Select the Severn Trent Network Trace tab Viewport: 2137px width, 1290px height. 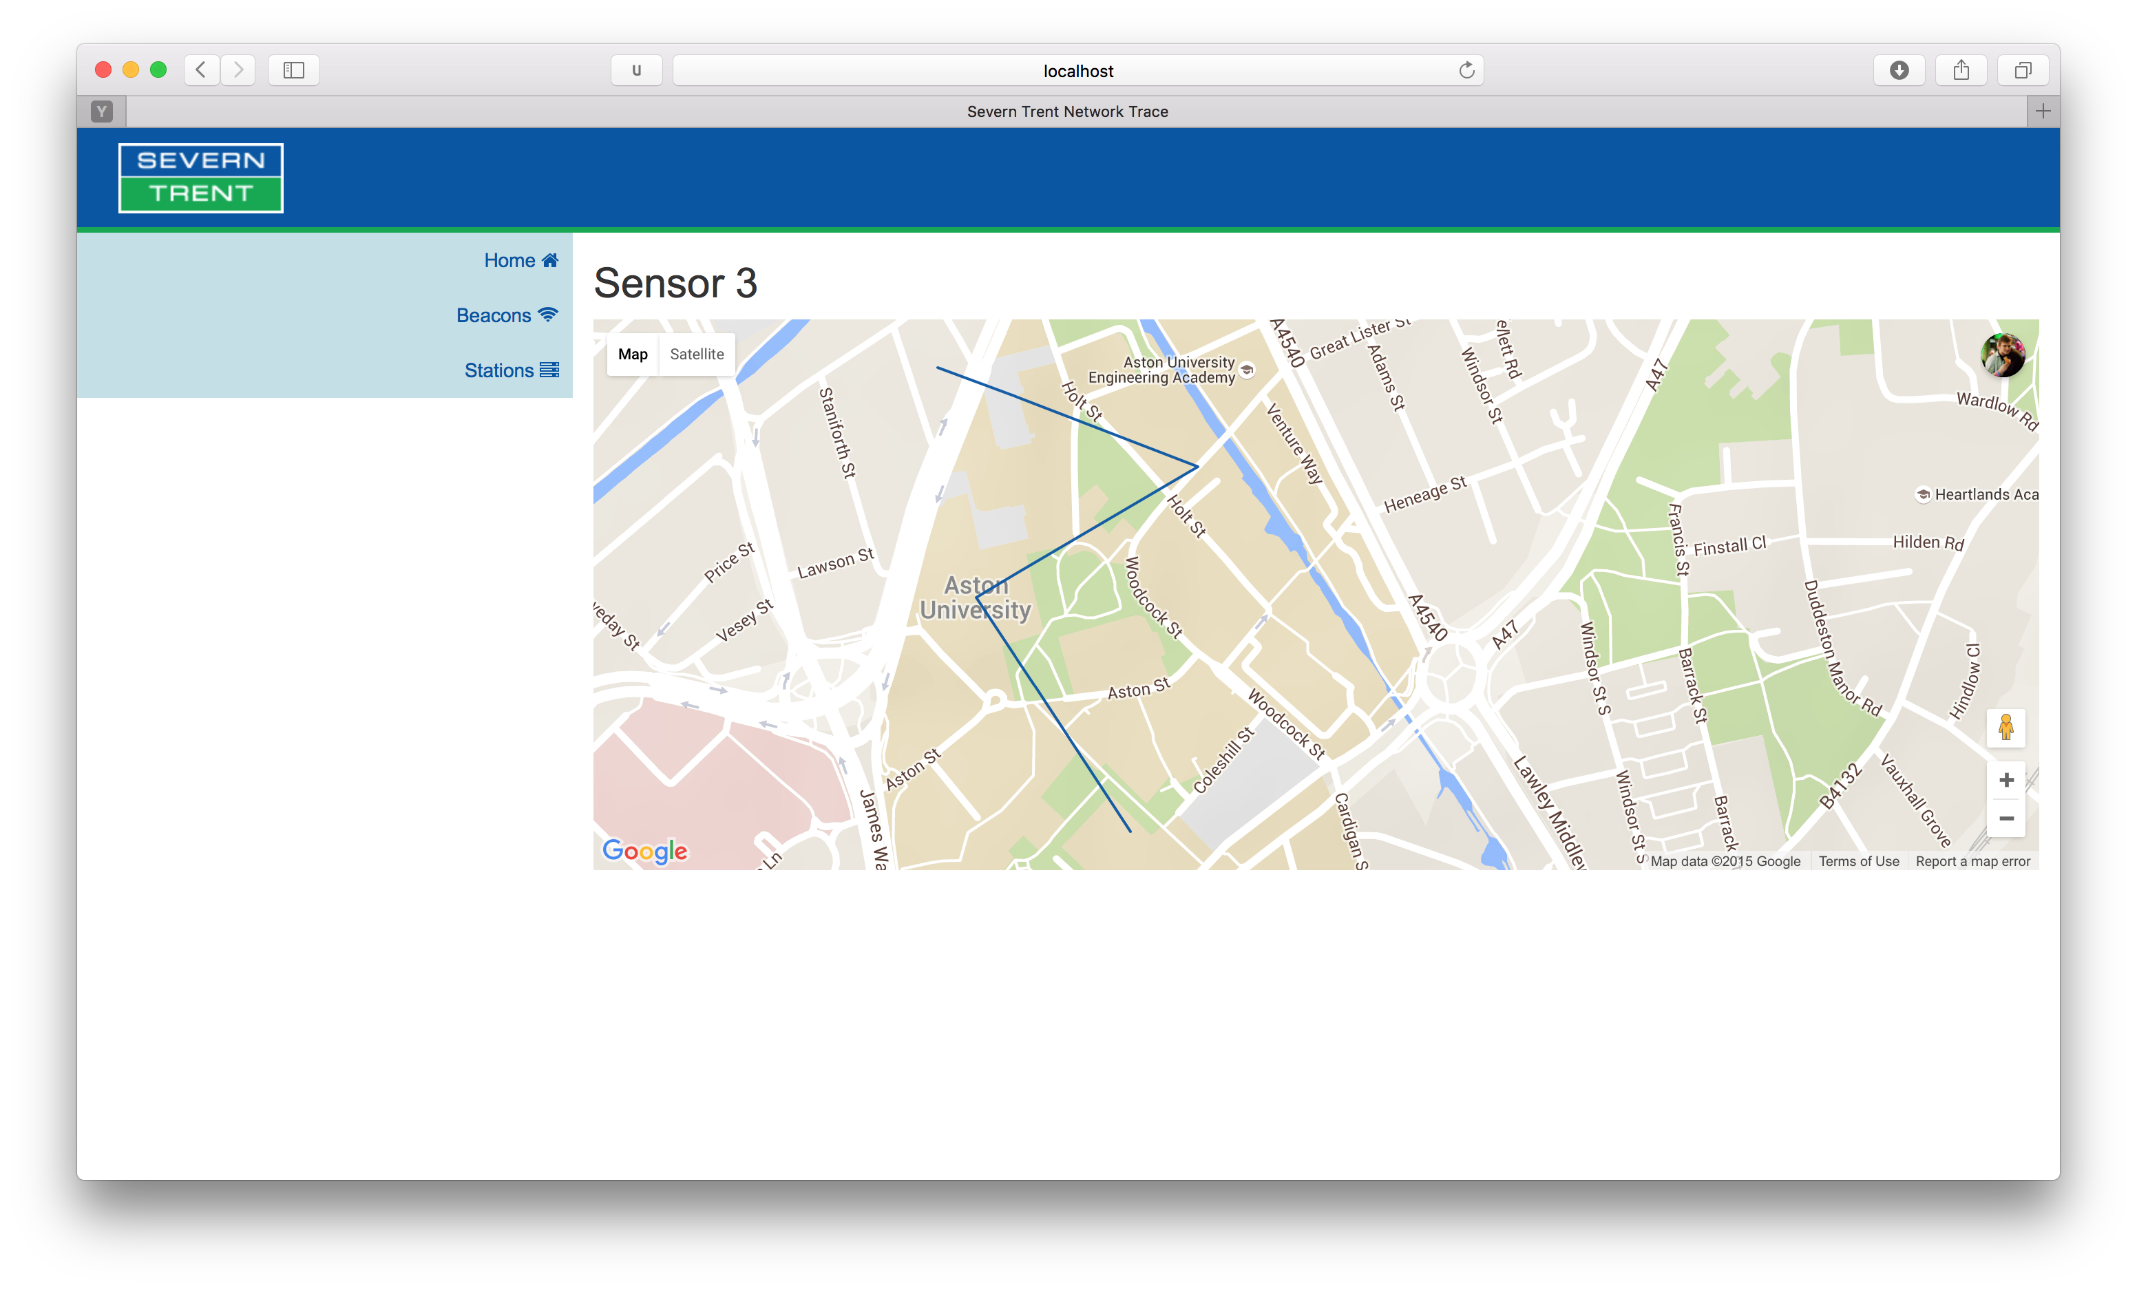tap(1066, 111)
